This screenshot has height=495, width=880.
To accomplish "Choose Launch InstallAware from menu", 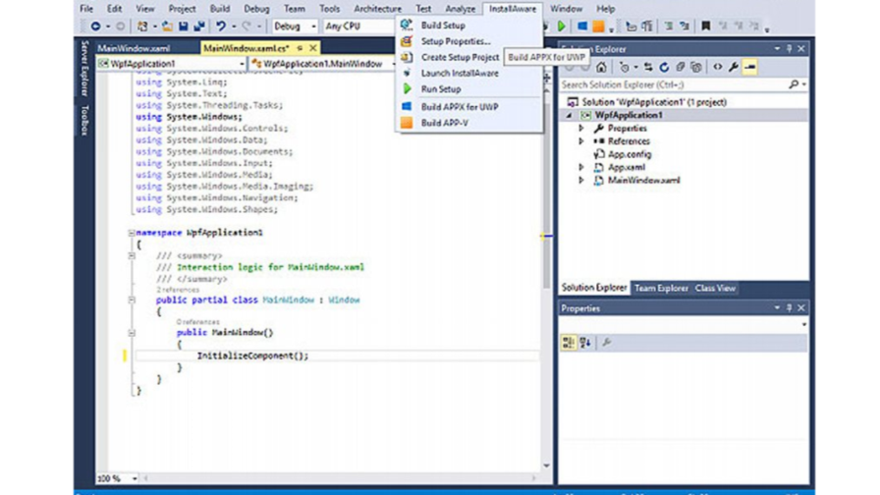I will pyautogui.click(x=460, y=74).
